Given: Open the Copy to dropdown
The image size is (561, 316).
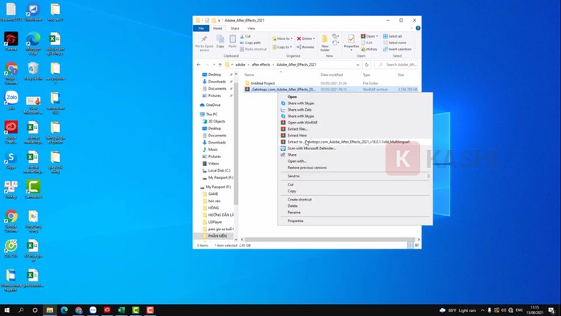Looking at the screenshot, I should pyautogui.click(x=283, y=47).
